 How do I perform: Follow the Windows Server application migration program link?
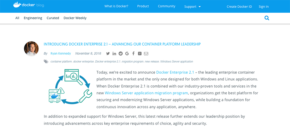[147, 93]
